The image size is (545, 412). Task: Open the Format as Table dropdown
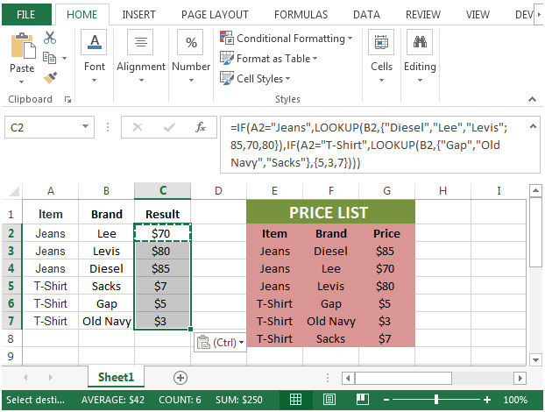(315, 58)
